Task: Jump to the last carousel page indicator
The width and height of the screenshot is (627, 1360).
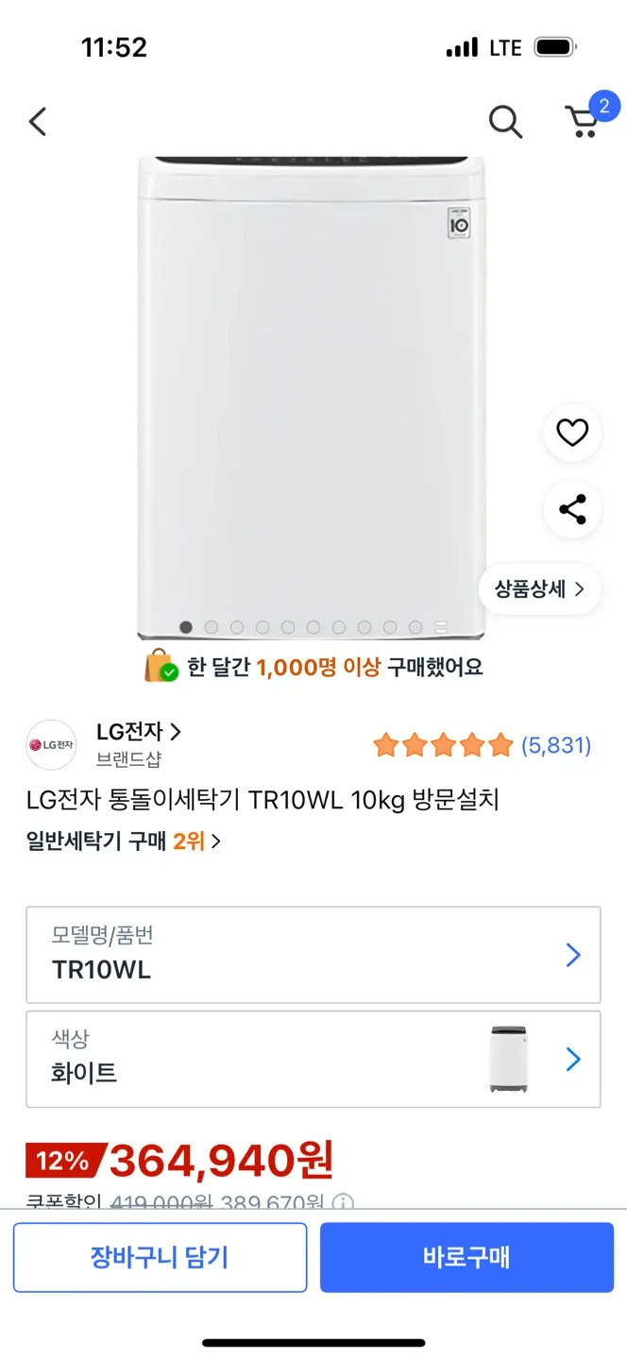Action: pos(440,627)
